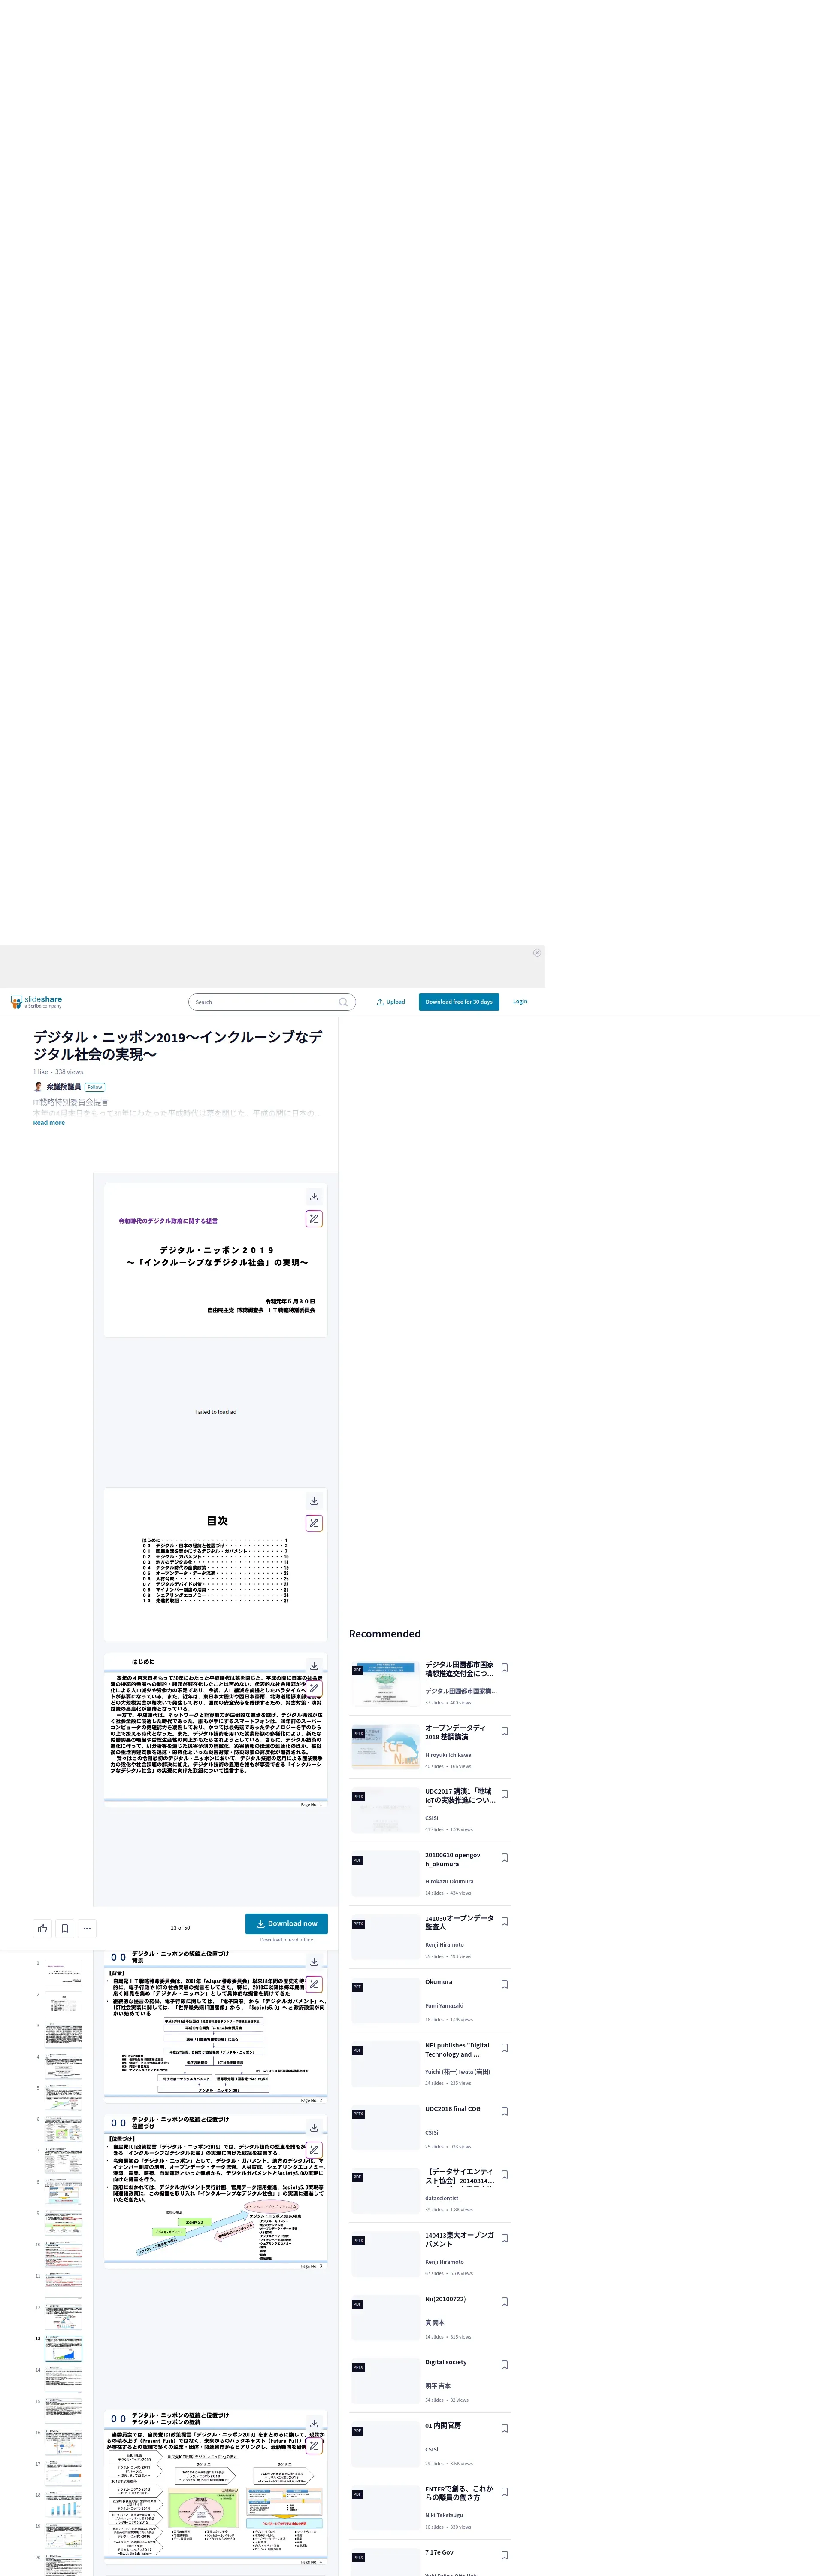
Task: Bookmark 20100610 opengov h_okumura recommendation
Action: (x=505, y=1858)
